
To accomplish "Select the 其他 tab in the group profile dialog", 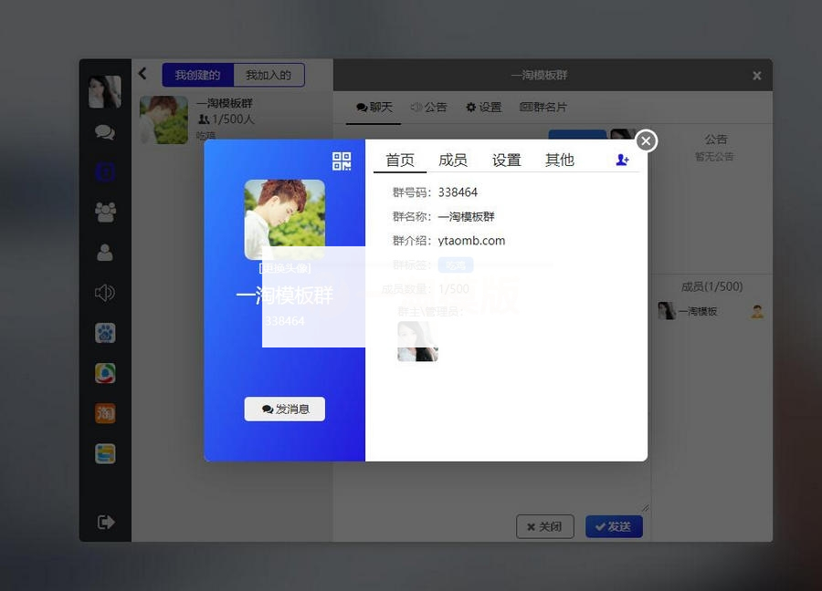I will pos(559,159).
